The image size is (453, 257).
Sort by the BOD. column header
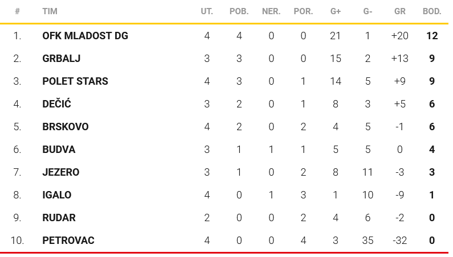pos(432,11)
